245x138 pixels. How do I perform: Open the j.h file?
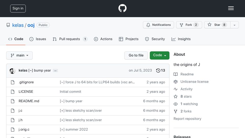pyautogui.click(x=20, y=120)
